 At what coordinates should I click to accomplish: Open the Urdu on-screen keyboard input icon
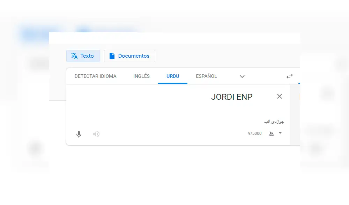coord(272,133)
